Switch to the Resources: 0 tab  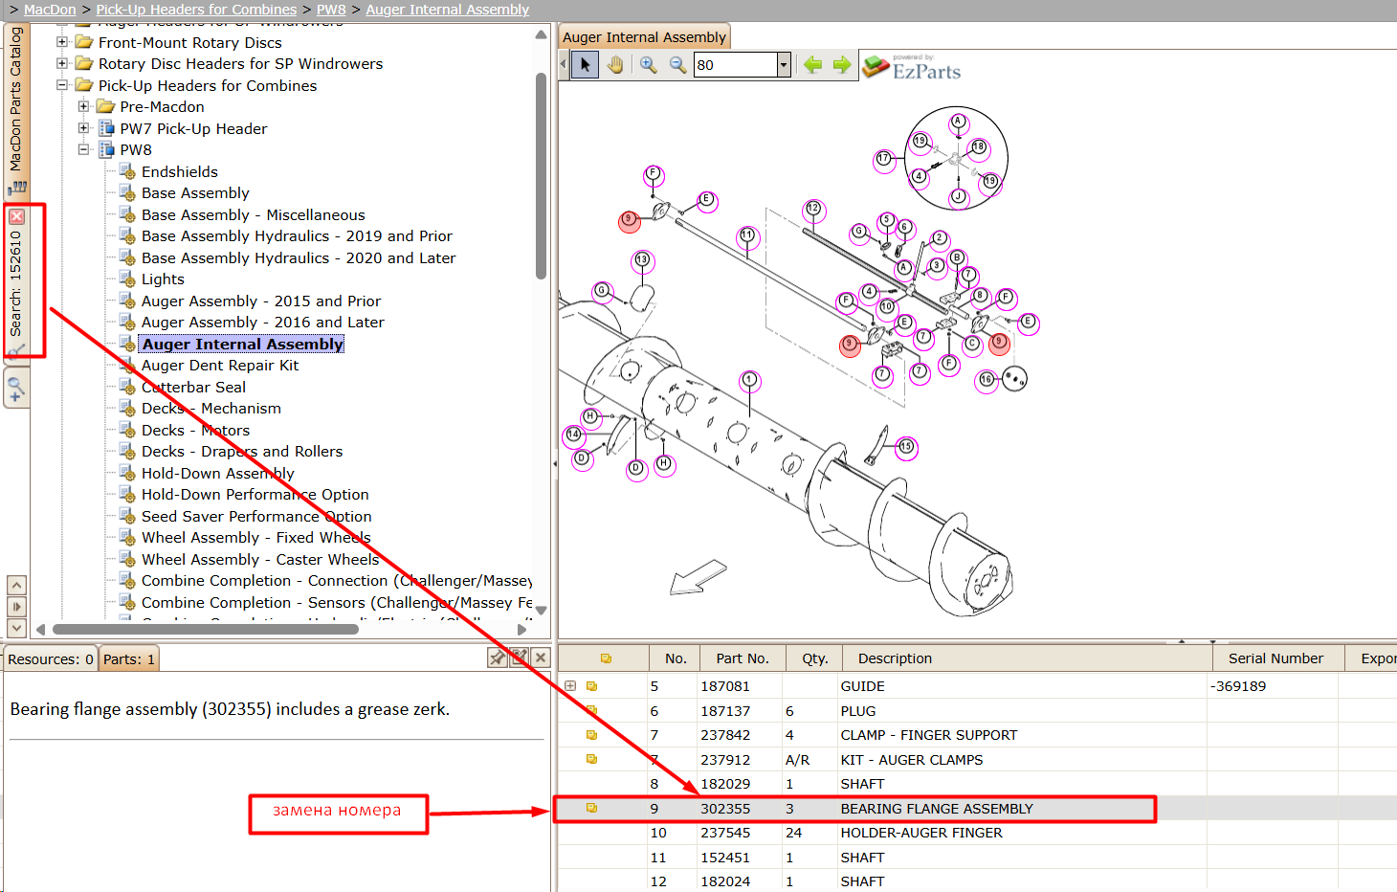pos(51,659)
